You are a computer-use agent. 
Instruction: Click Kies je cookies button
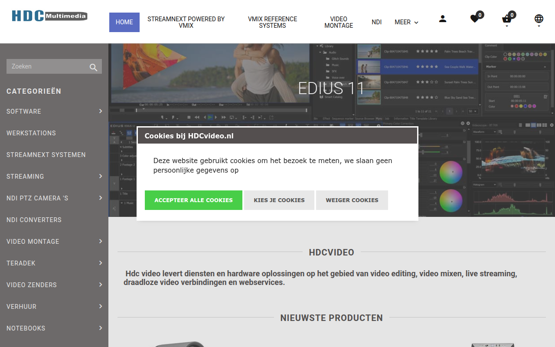point(279,200)
